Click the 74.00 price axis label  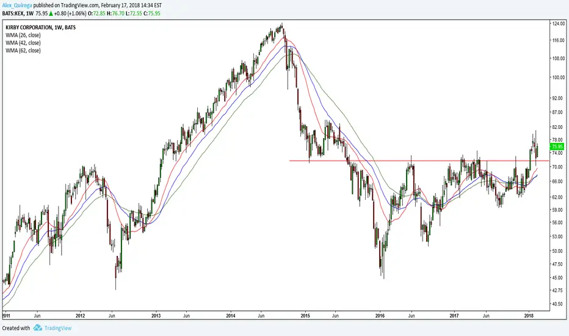click(558, 153)
